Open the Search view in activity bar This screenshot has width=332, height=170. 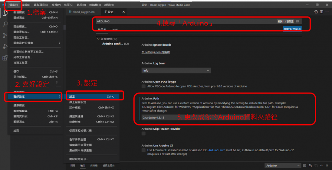tap(5, 24)
